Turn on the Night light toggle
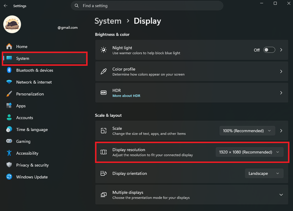The width and height of the screenshot is (293, 211). pos(269,50)
